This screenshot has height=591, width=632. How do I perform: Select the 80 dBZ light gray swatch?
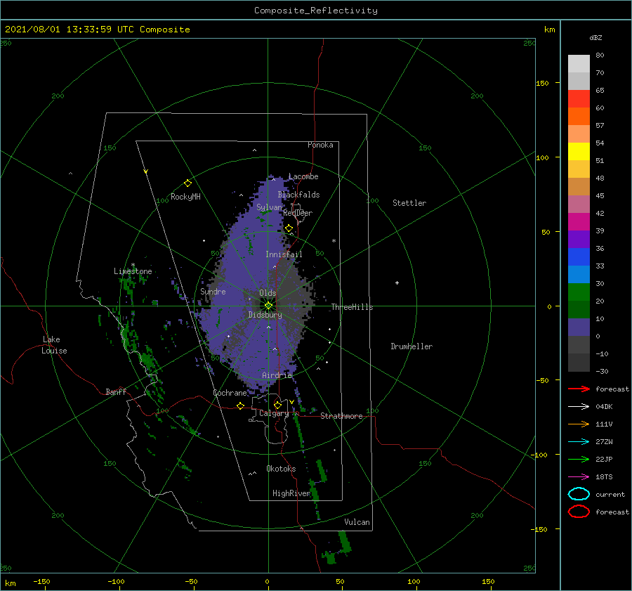tap(579, 63)
